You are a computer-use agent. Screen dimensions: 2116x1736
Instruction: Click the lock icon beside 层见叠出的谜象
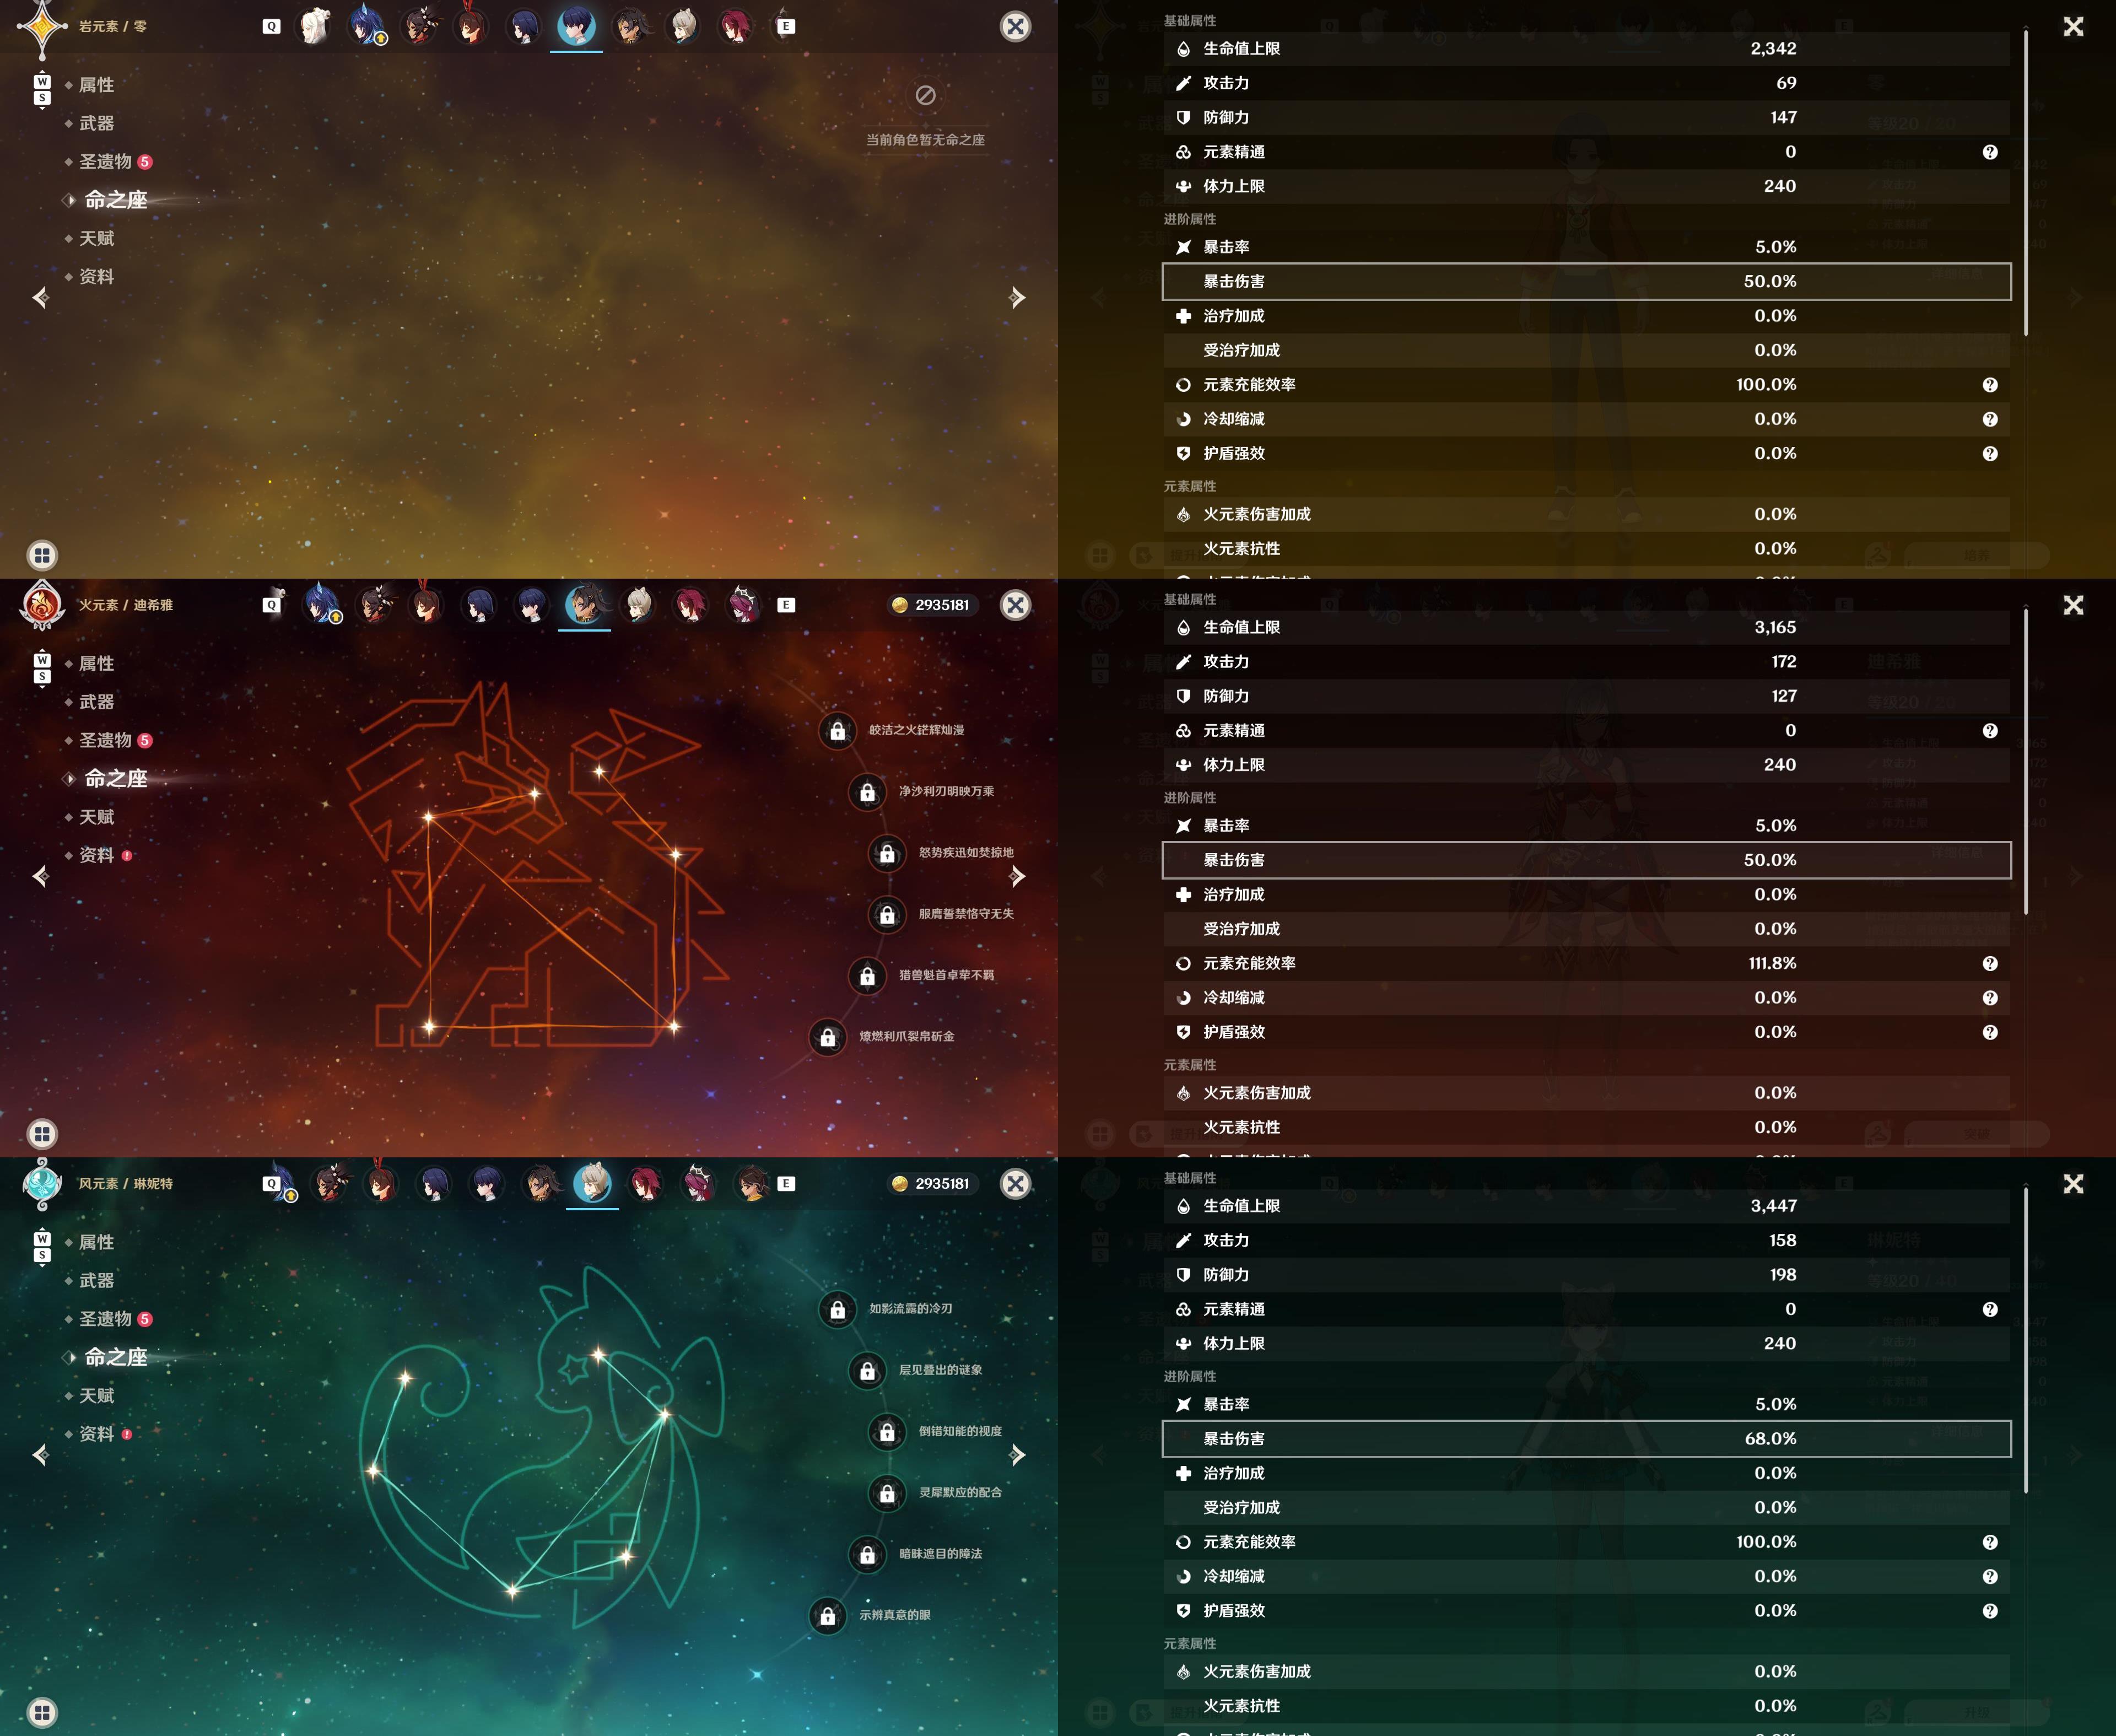(x=867, y=1371)
